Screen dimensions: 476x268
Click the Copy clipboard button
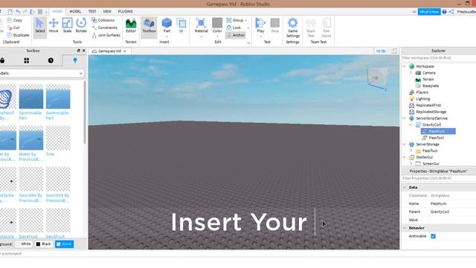(x=15, y=20)
